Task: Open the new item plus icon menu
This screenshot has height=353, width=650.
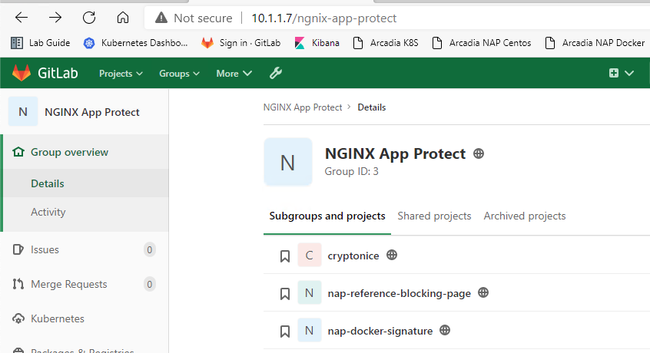Action: (x=621, y=73)
